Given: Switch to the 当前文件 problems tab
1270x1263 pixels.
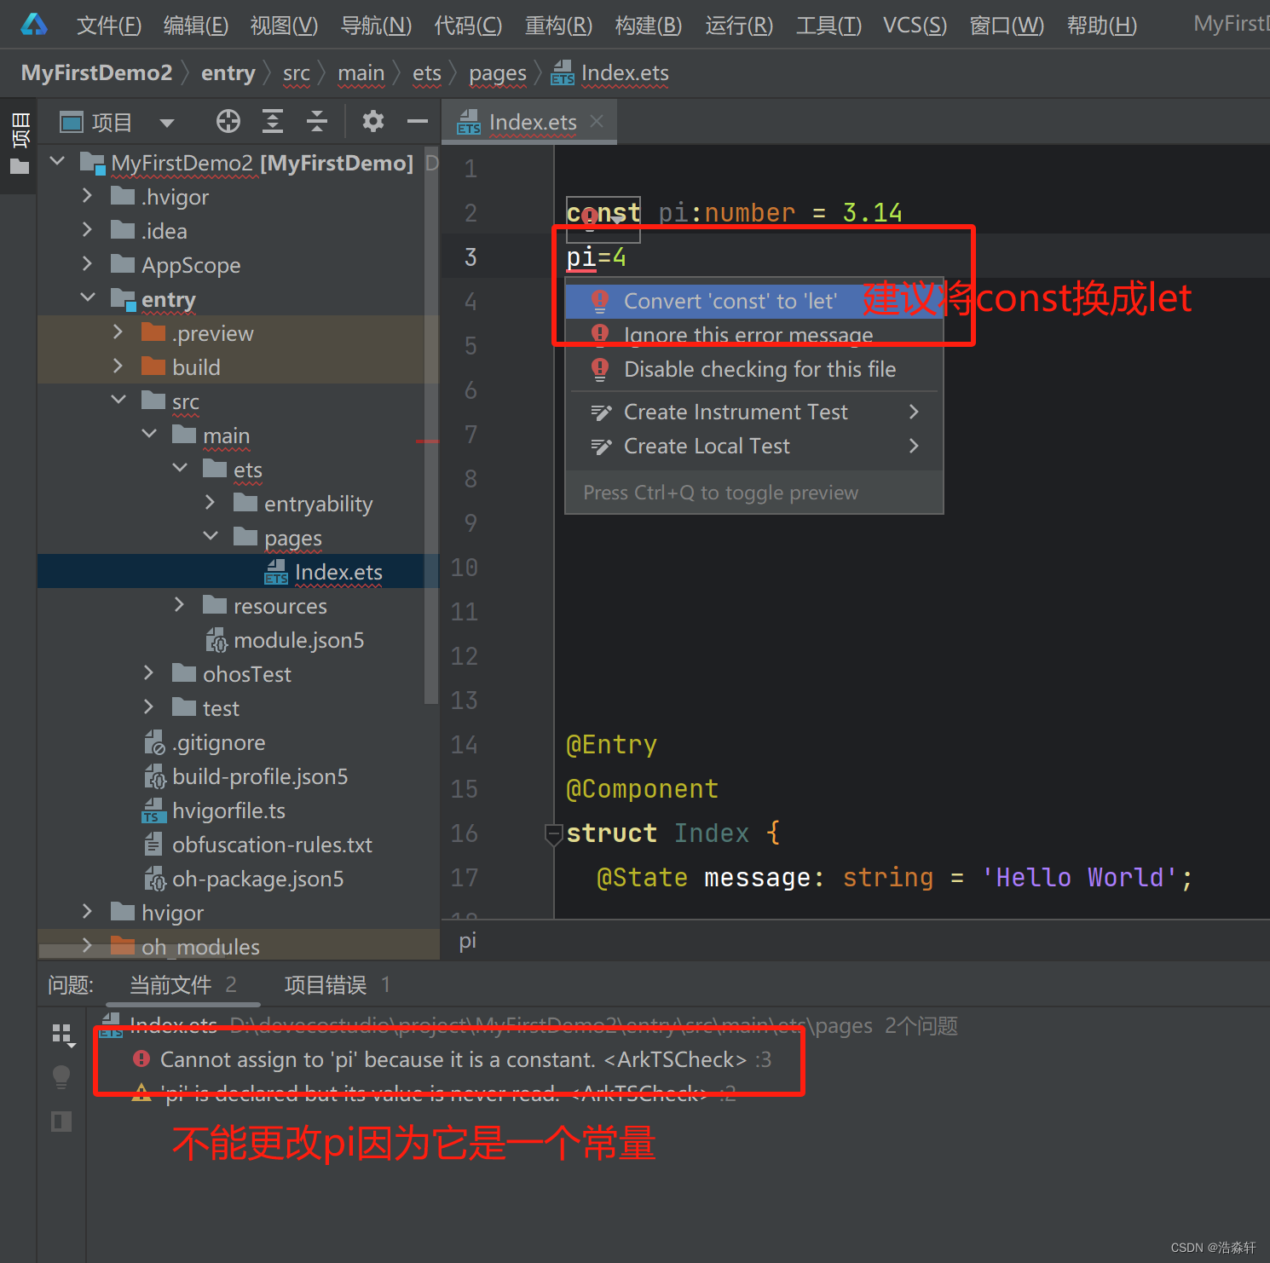Looking at the screenshot, I should [x=182, y=985].
